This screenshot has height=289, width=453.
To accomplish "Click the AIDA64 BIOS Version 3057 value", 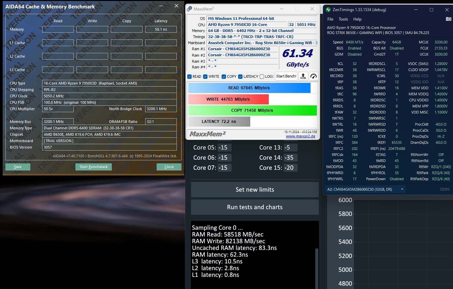I will 109,147.
